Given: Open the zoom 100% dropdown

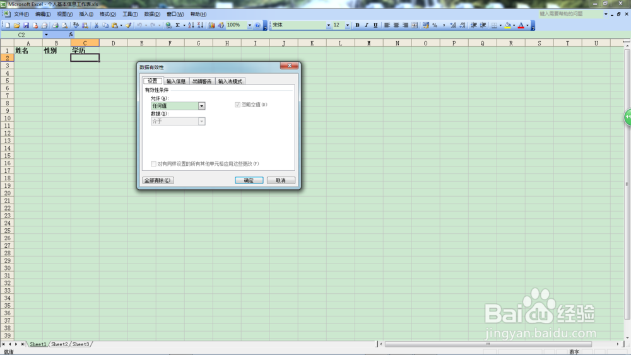Looking at the screenshot, I should pos(249,25).
